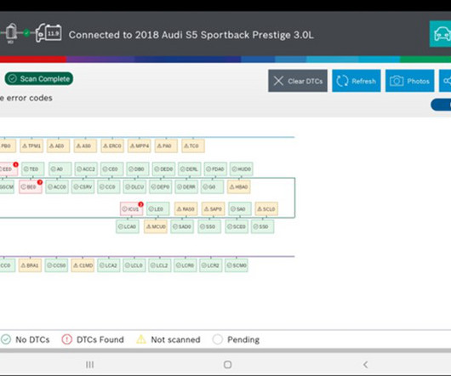Viewport: 451px width, 376px height.
Task: Select the DLCU module node
Action: coord(135,187)
